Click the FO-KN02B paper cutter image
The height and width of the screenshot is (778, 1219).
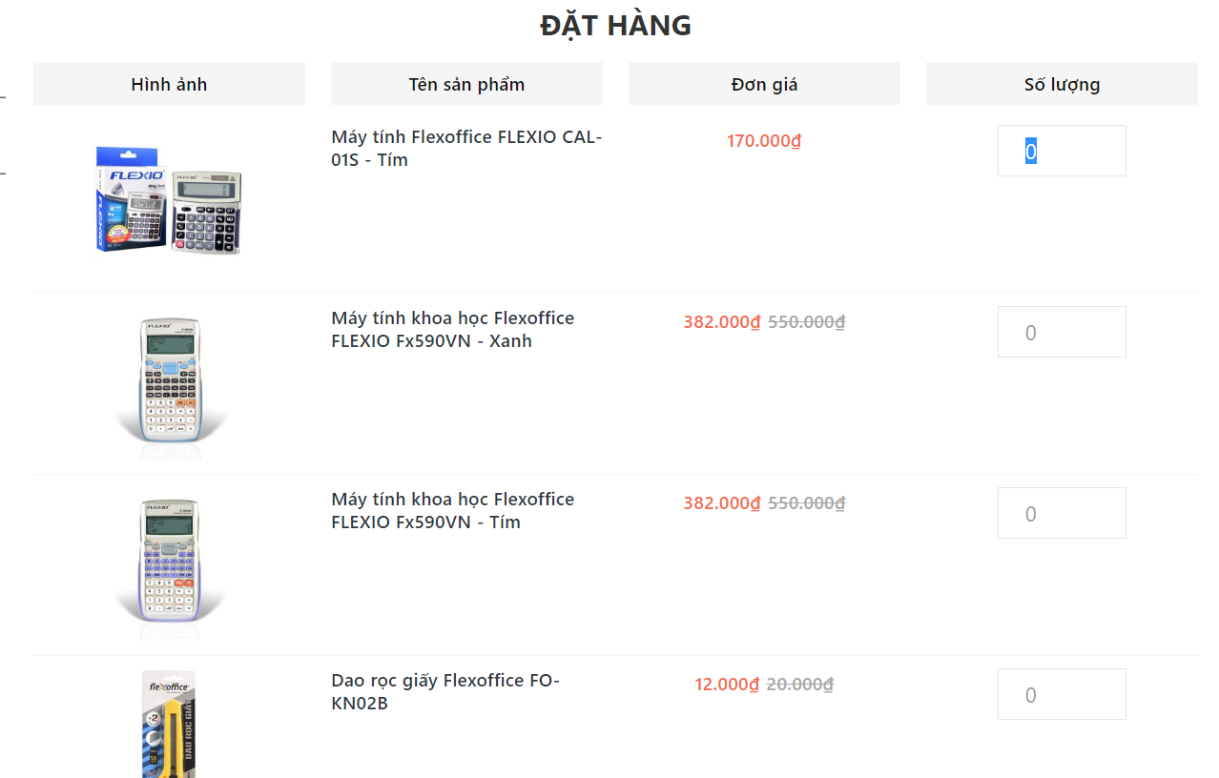pyautogui.click(x=169, y=725)
